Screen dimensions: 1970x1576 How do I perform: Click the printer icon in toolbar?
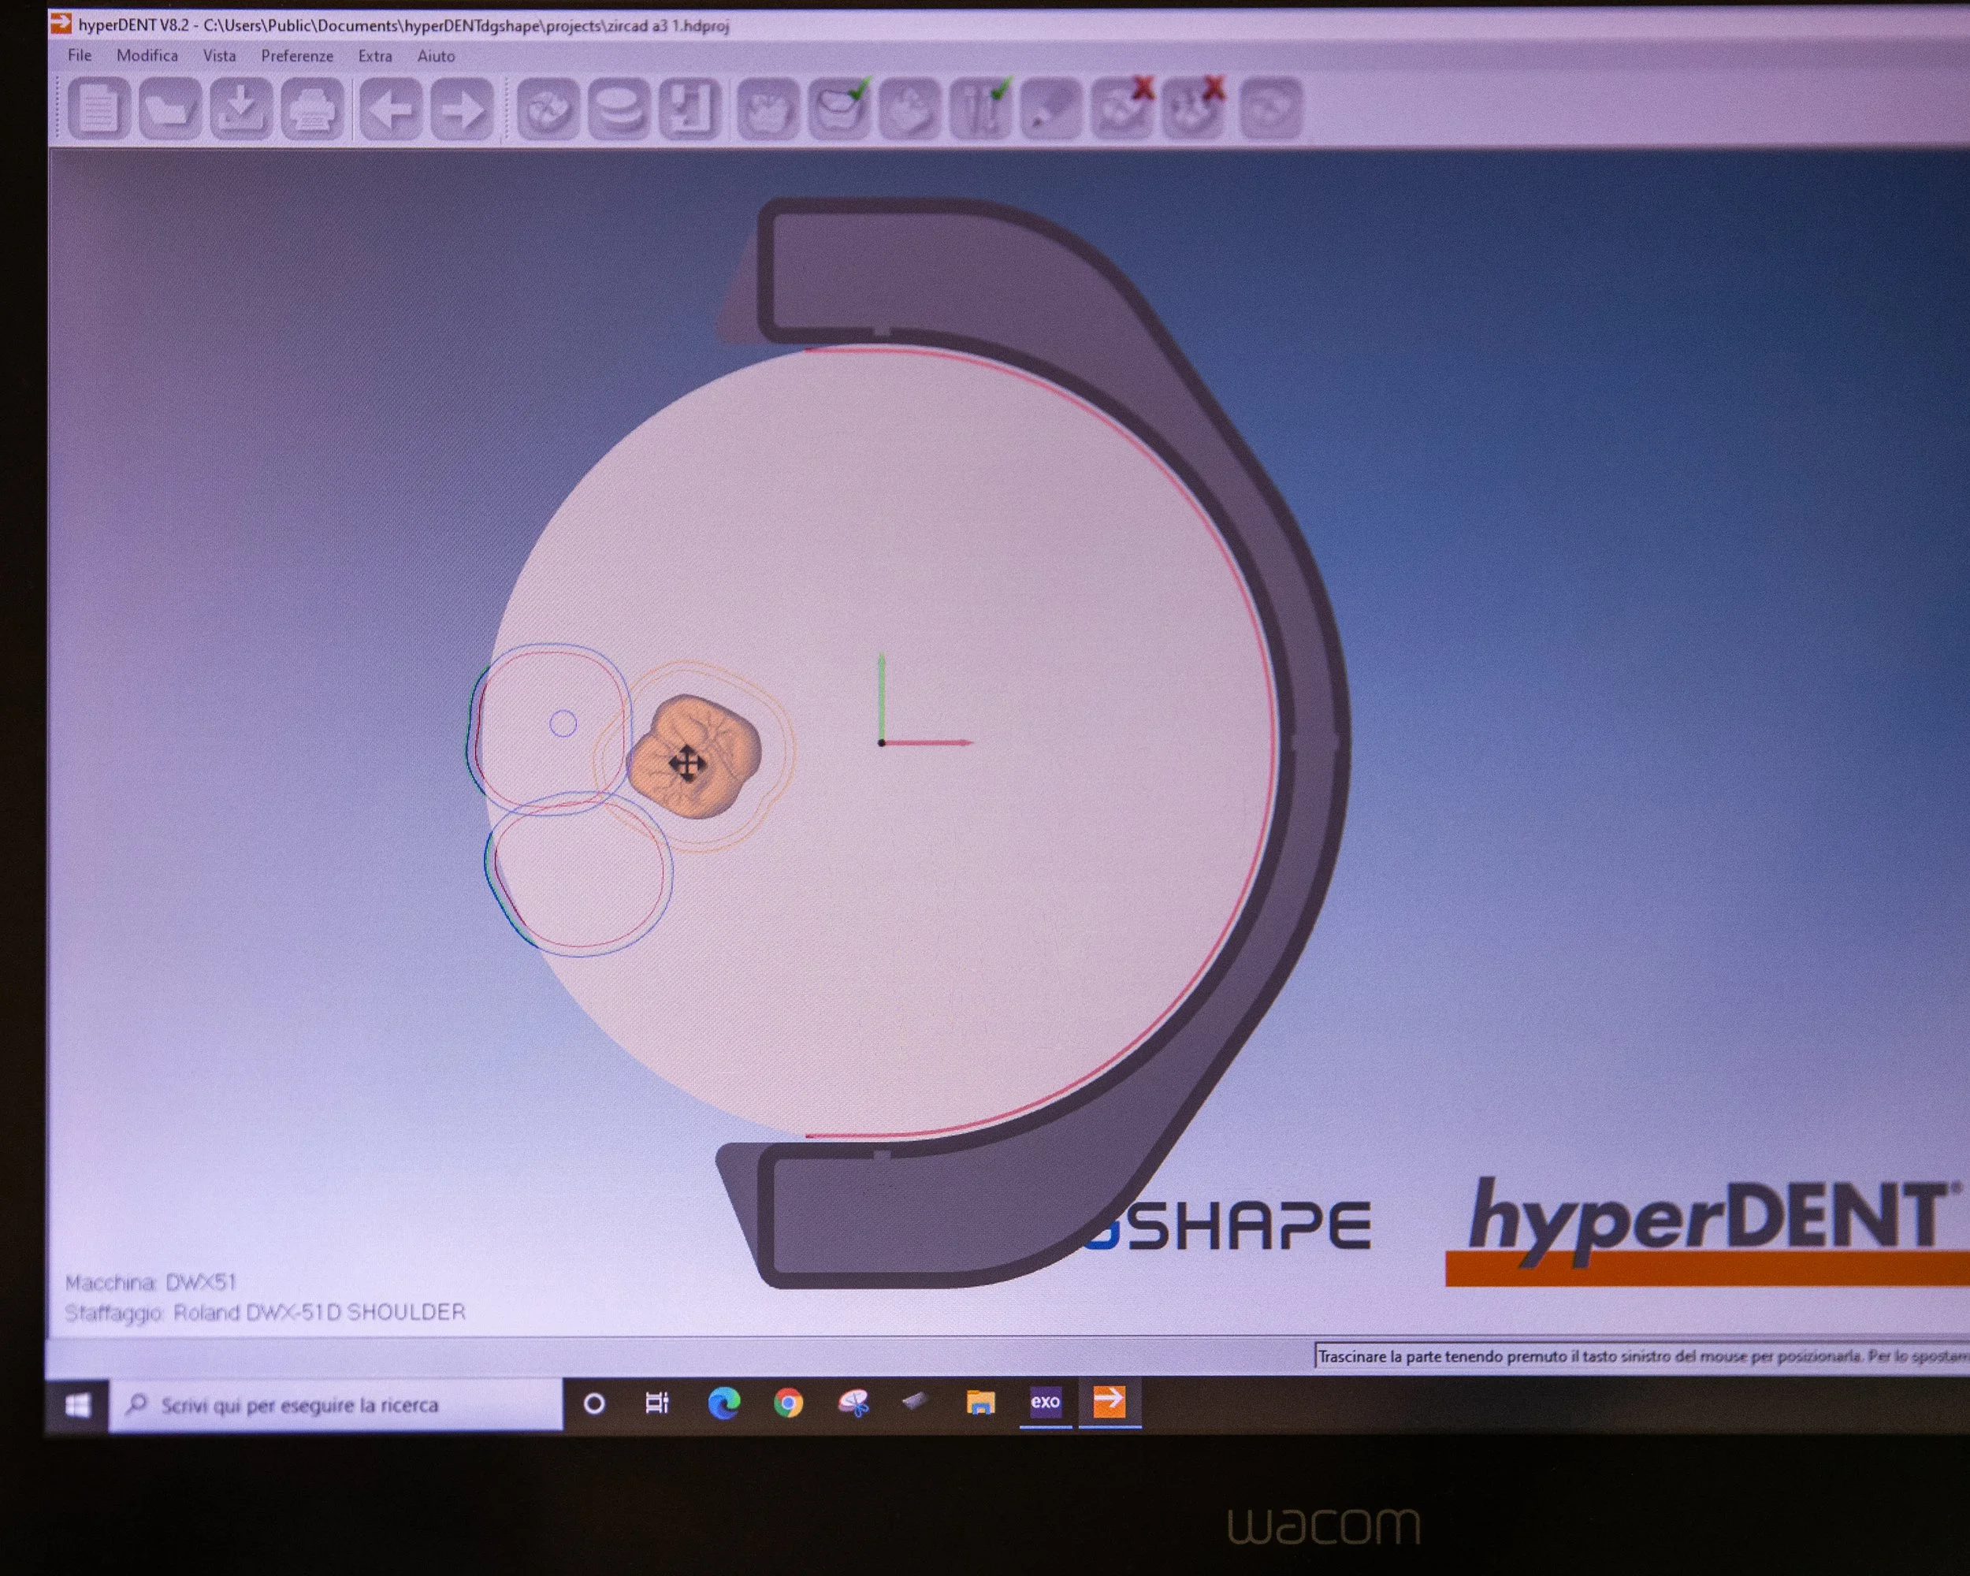tap(311, 109)
